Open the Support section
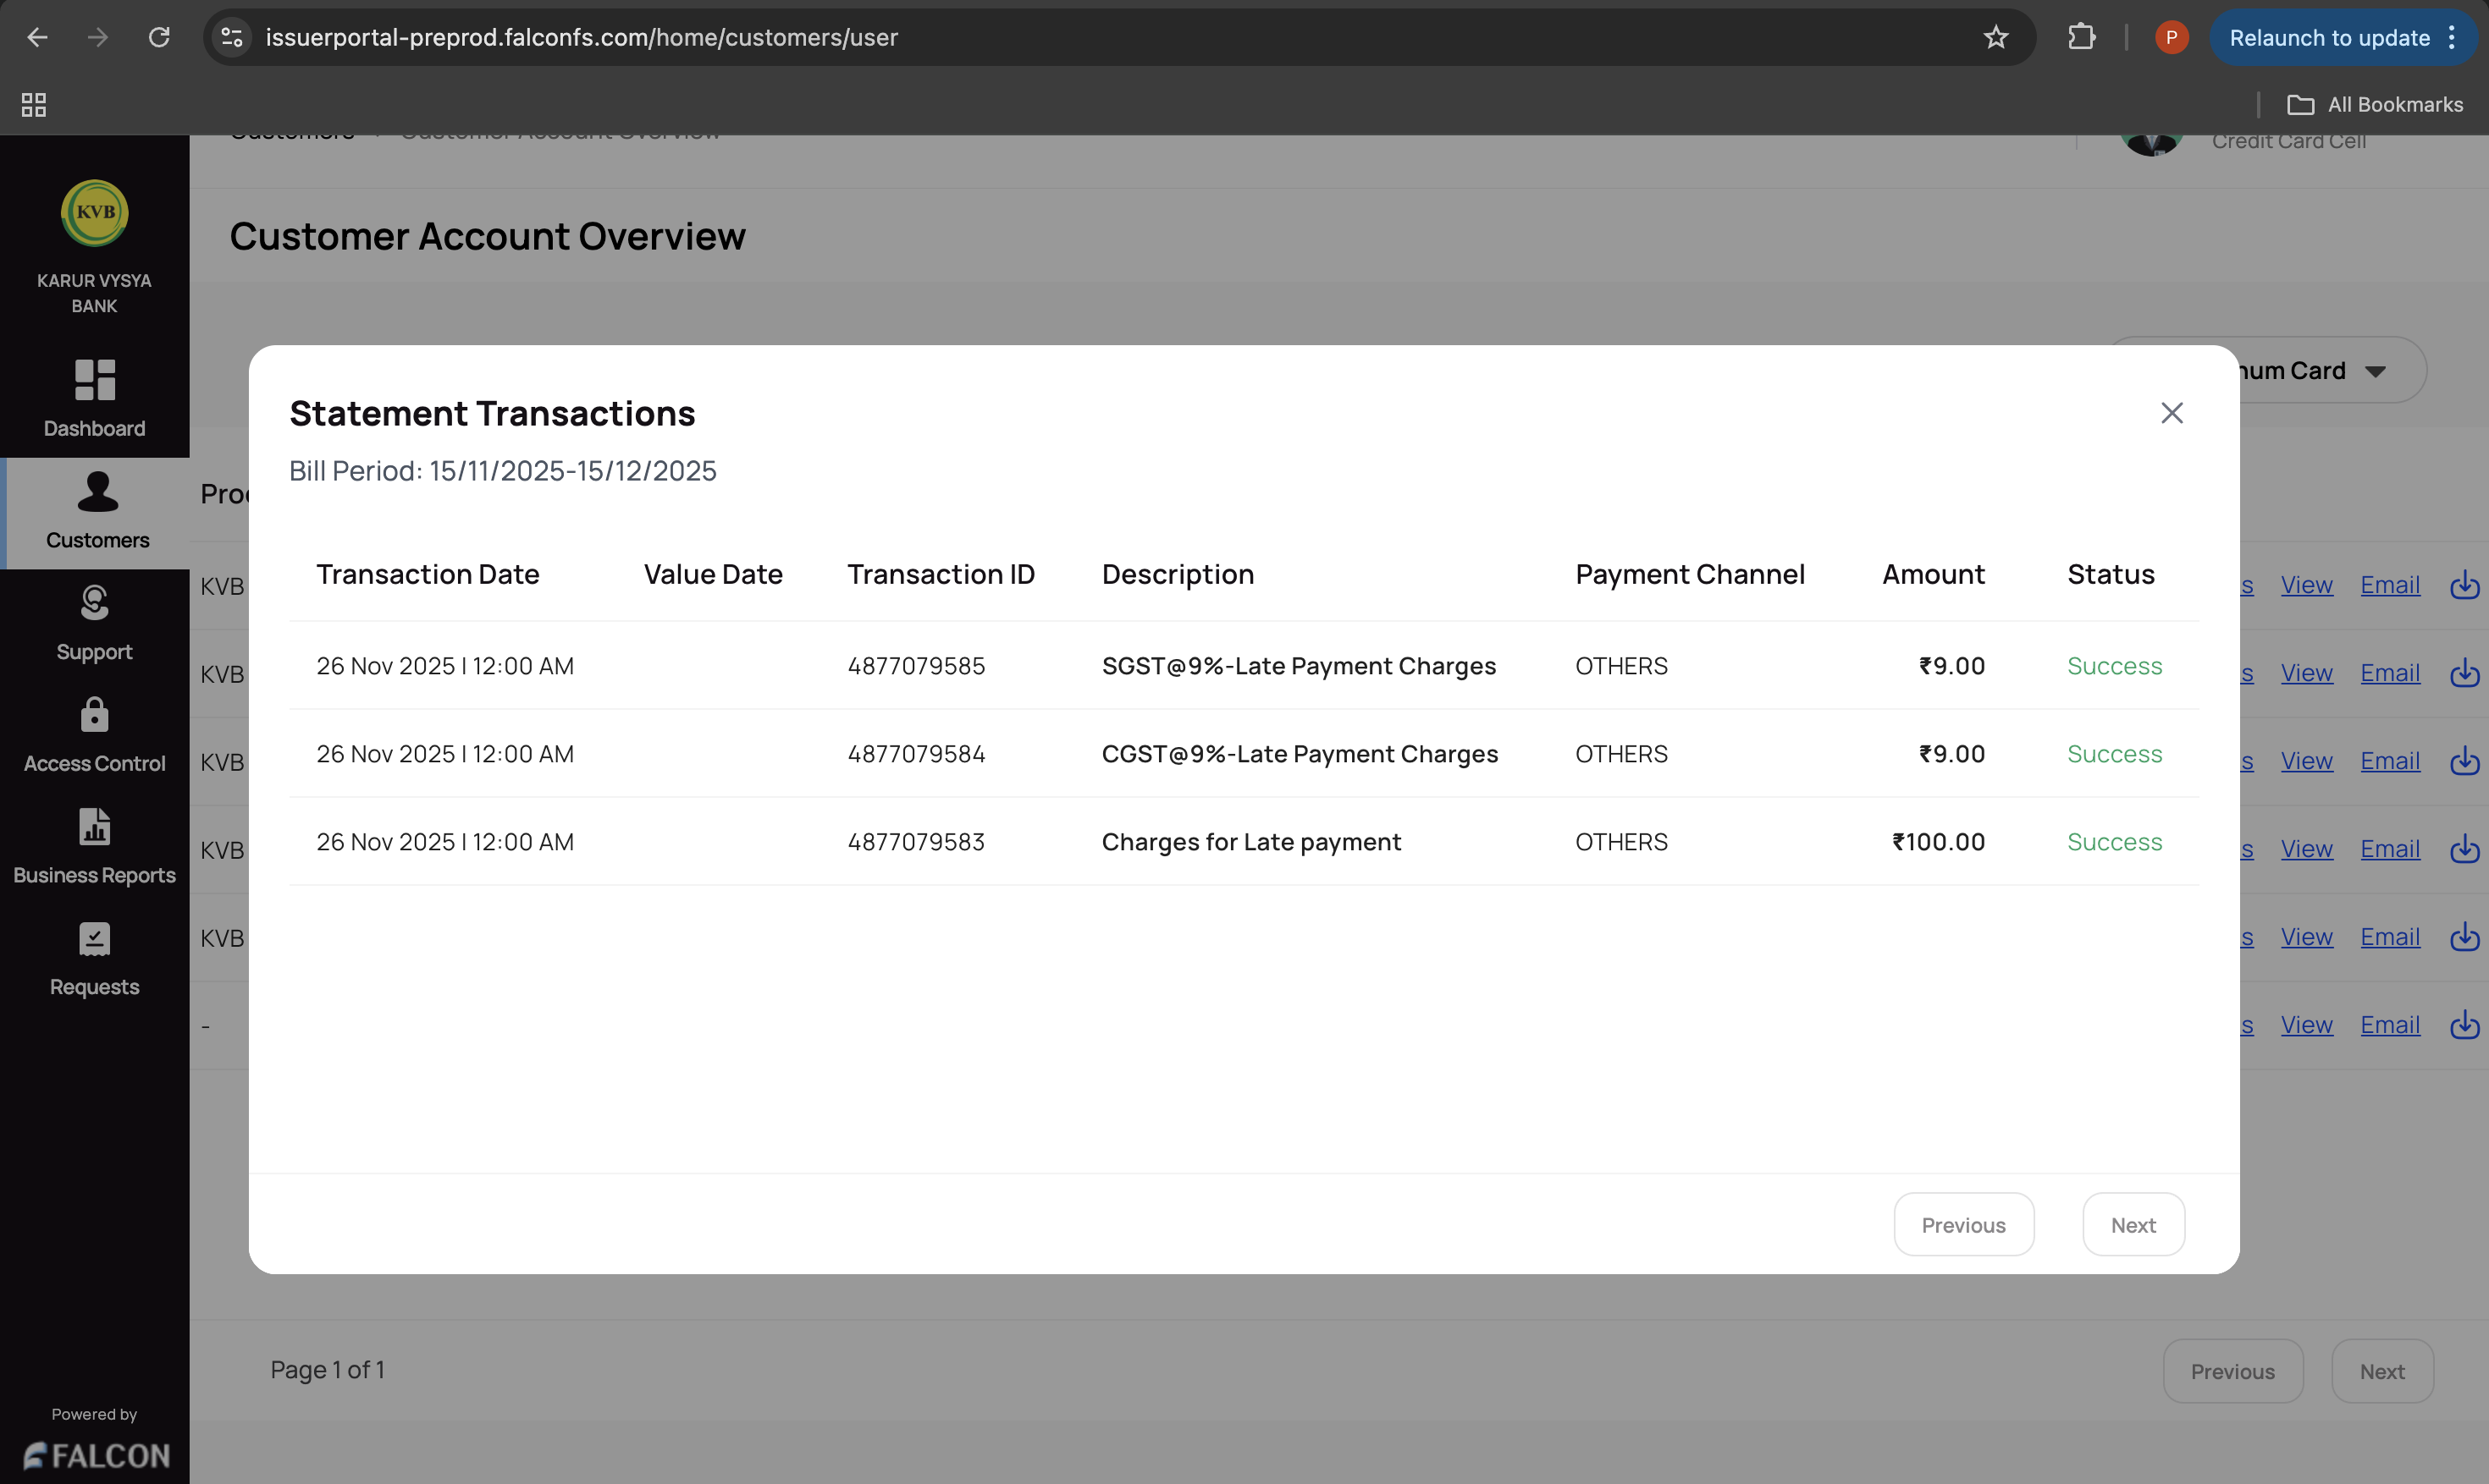This screenshot has width=2489, height=1484. (94, 623)
